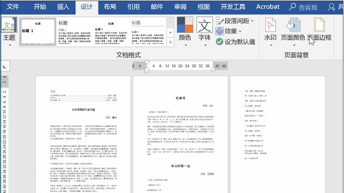Open the 页面颜色 page color menu
The image size is (344, 193).
pyautogui.click(x=293, y=32)
